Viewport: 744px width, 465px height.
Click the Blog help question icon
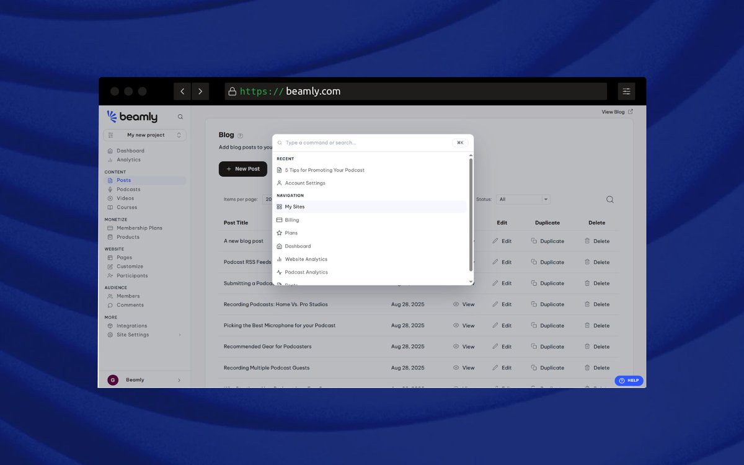click(x=240, y=136)
